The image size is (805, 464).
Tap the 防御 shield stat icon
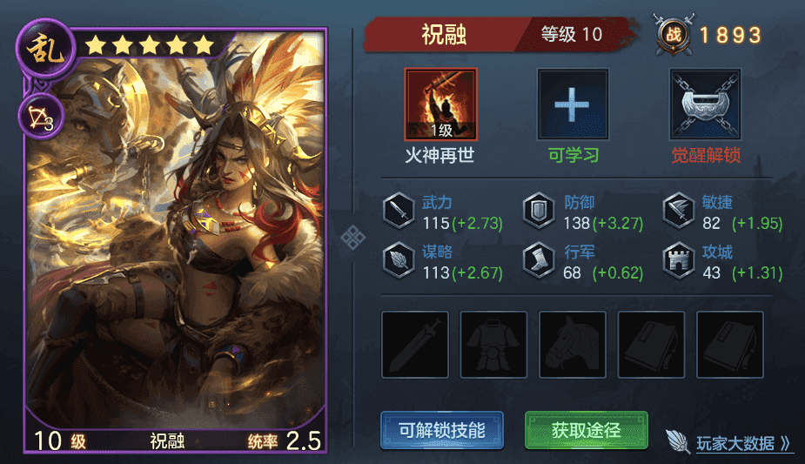(x=539, y=211)
